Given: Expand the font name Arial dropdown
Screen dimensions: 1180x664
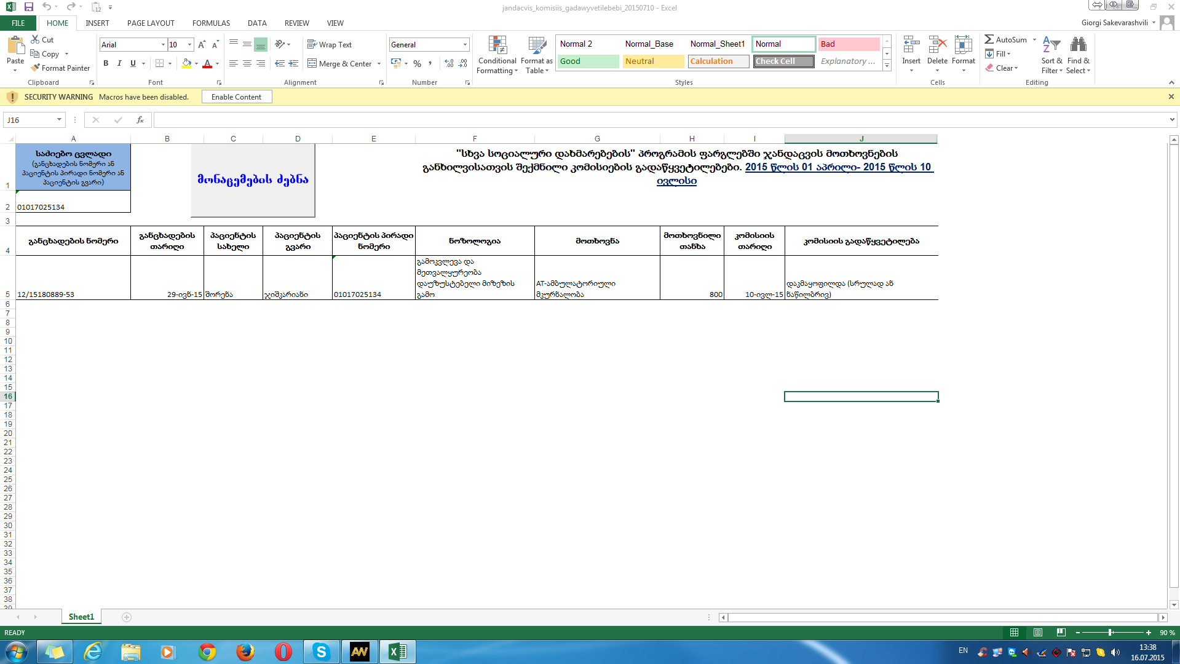Looking at the screenshot, I should pos(163,45).
